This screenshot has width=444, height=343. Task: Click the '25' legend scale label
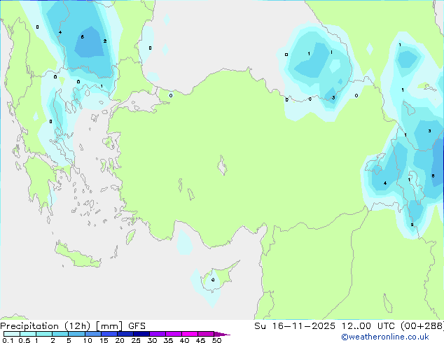point(136,340)
